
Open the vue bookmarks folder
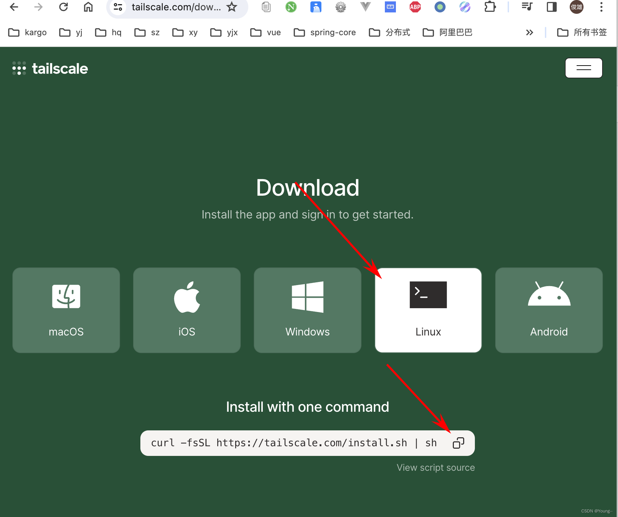click(266, 32)
